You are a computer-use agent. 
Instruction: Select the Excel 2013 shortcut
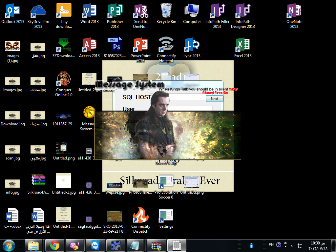coord(243,45)
